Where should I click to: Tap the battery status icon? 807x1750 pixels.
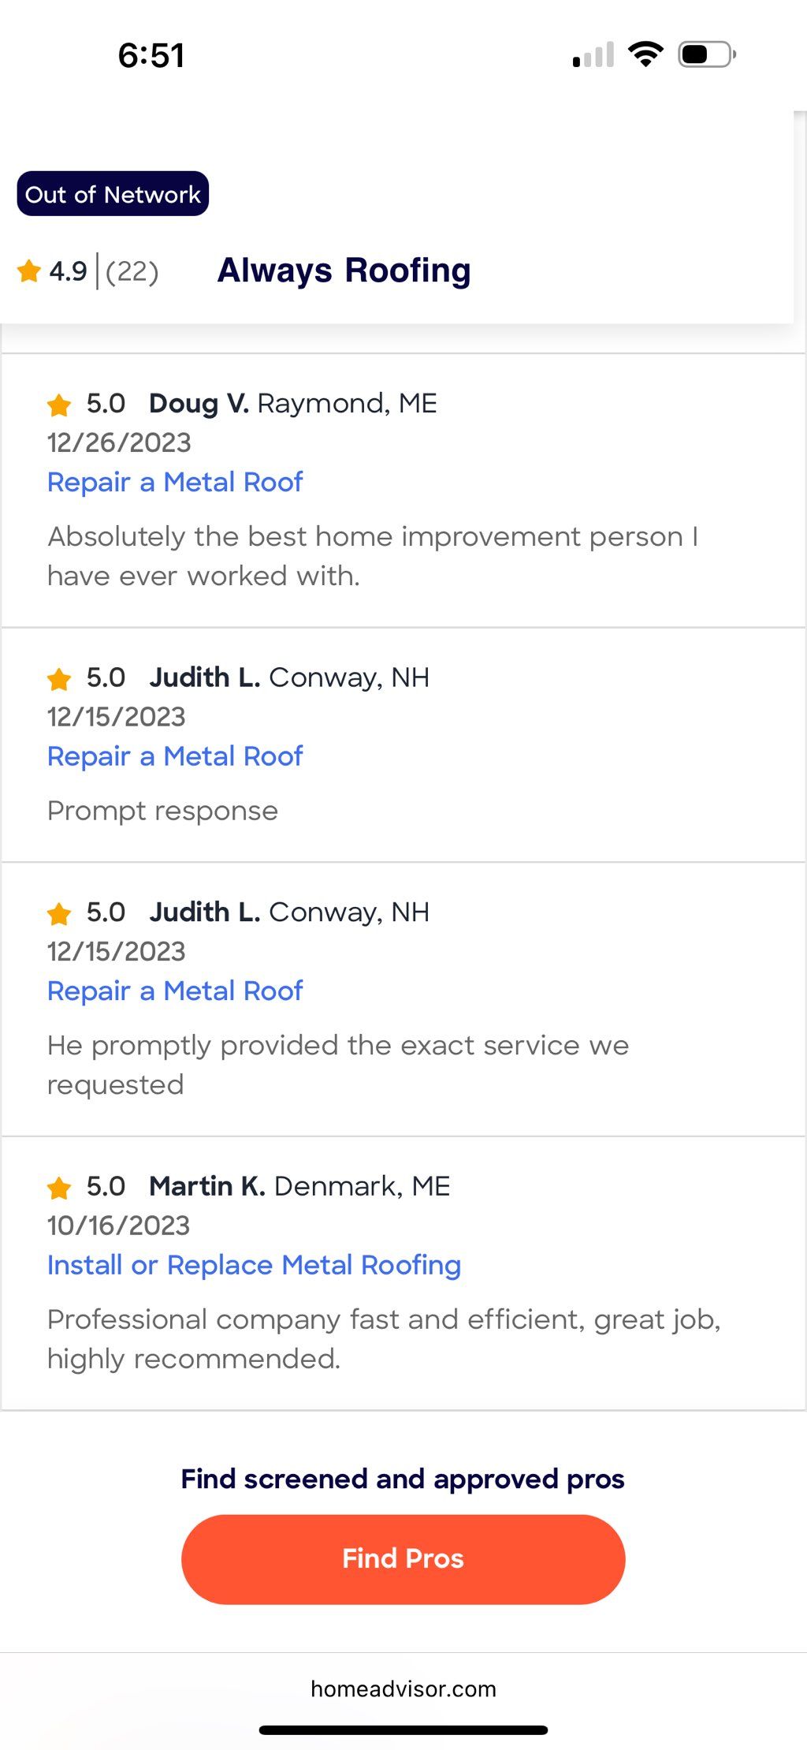(707, 54)
